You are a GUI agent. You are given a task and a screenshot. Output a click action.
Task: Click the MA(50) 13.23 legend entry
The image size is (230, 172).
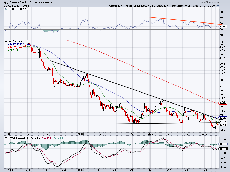pyautogui.click(x=15, y=44)
